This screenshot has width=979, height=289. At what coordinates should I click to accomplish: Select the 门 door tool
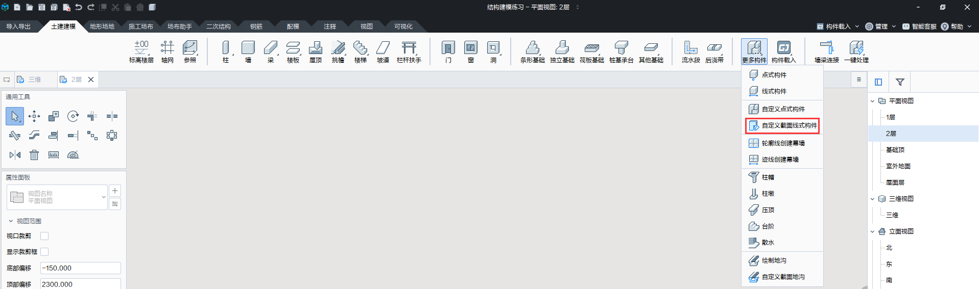pyautogui.click(x=448, y=51)
